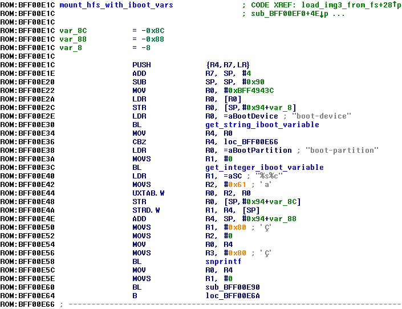Click the STRD.W instruction mnemonic
This screenshot has width=402, height=309.
(145, 210)
